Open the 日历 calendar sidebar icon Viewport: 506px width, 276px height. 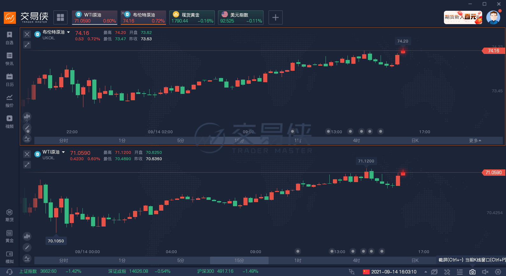[x=10, y=80]
